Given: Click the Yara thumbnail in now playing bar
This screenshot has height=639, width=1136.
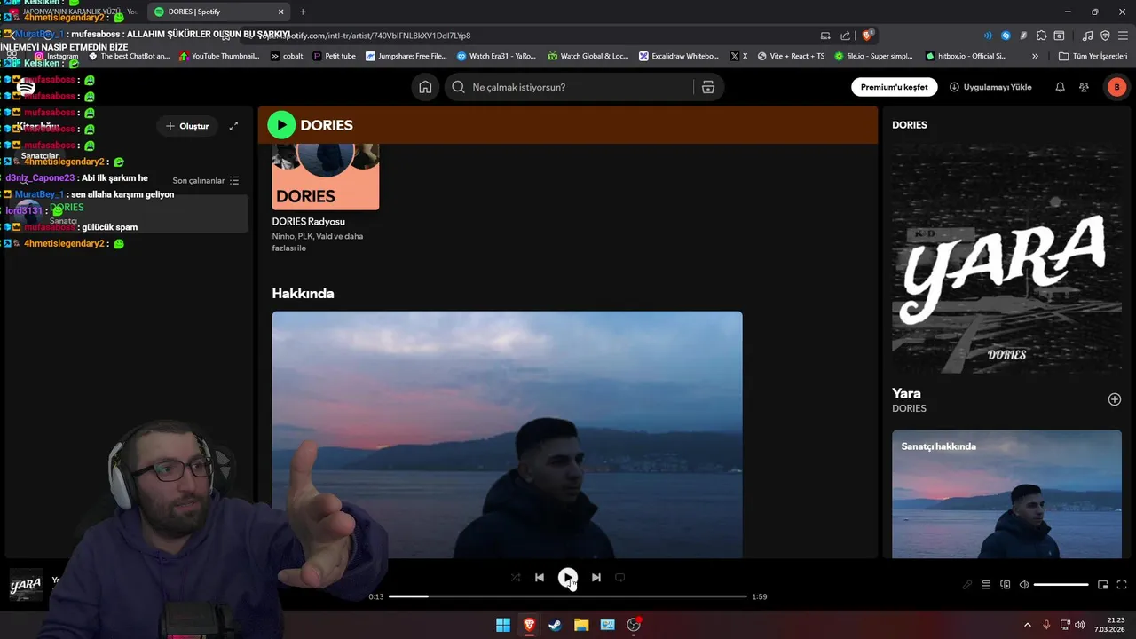Looking at the screenshot, I should point(26,585).
